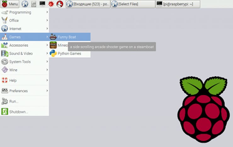
Task: Expand arrow next to Programming
Action: (47, 12)
